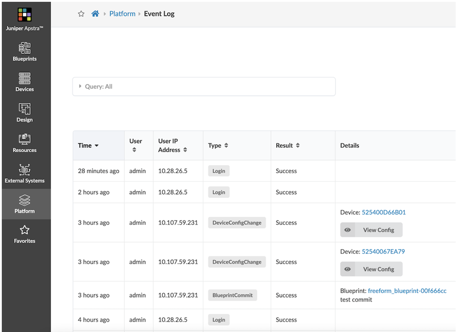This screenshot has width=457, height=332.
Task: Select the Platform sidebar icon
Action: coord(24,203)
